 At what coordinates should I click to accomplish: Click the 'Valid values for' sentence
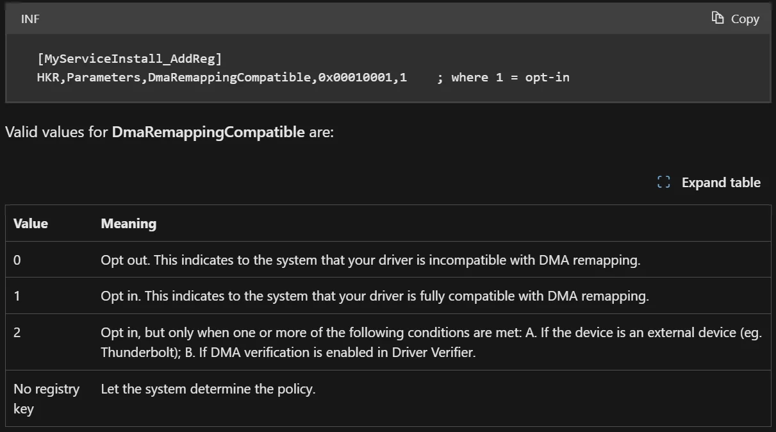169,133
